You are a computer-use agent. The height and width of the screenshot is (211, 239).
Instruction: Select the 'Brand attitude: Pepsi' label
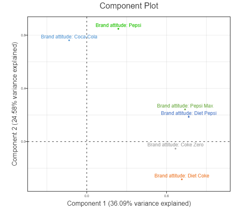[118, 25]
